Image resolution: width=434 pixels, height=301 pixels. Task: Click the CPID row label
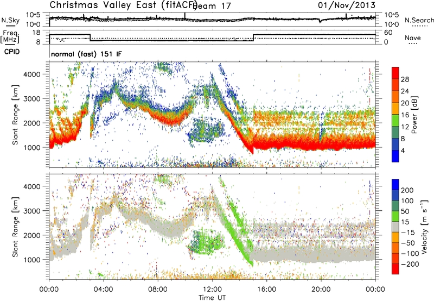[12, 52]
